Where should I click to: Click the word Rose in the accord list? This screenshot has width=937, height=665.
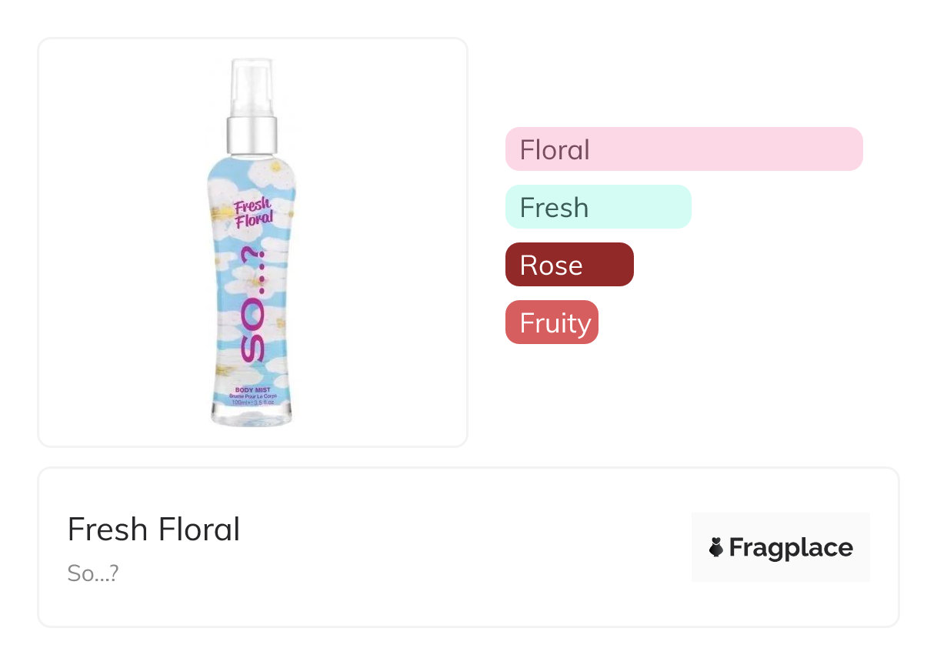click(551, 266)
